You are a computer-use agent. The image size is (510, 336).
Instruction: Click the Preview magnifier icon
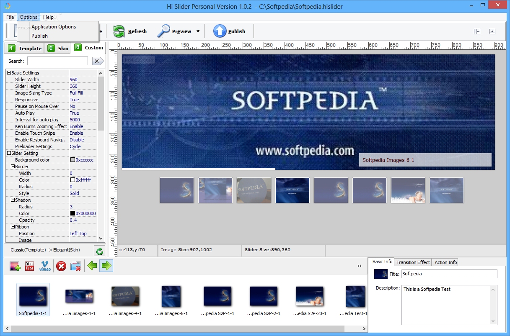[163, 31]
